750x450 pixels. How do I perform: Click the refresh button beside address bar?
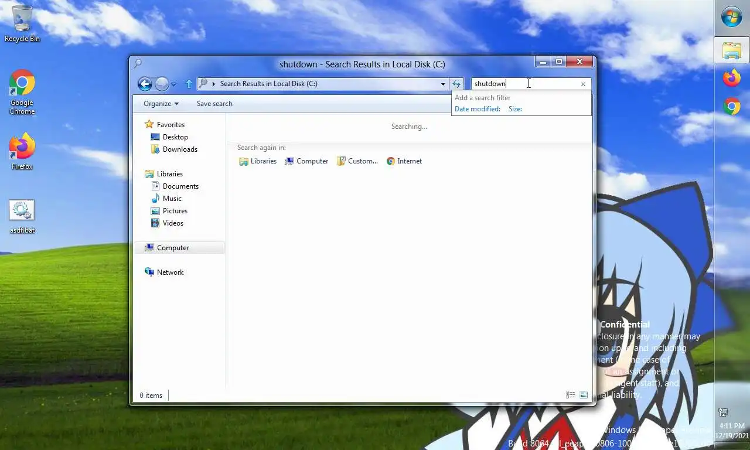[x=456, y=84]
